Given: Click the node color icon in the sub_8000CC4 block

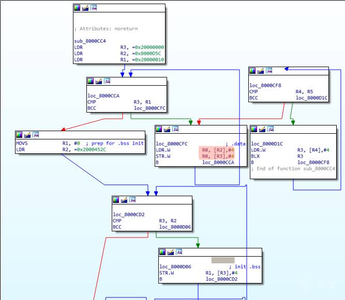Looking at the screenshot, I should [x=77, y=8].
